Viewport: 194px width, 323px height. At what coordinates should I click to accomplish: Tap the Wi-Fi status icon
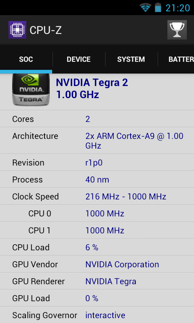tap(145, 8)
